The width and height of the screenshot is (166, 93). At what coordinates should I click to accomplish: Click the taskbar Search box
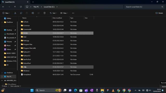pyautogui.click(x=49, y=90)
